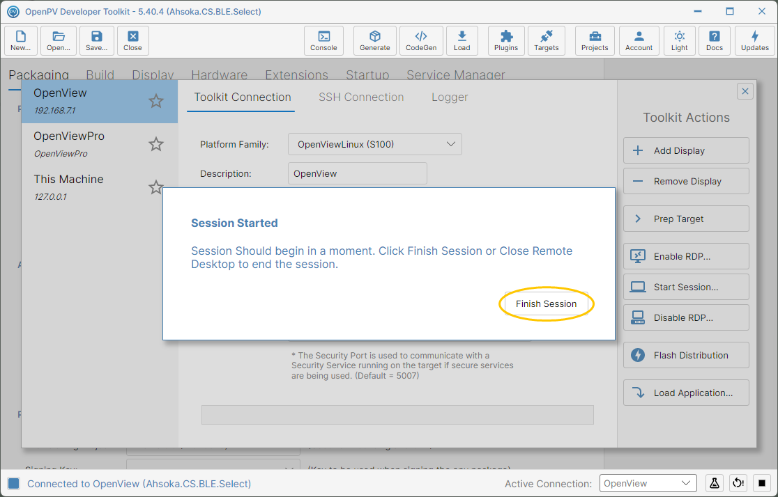The image size is (778, 497).
Task: Click Load Application button
Action: pos(686,393)
